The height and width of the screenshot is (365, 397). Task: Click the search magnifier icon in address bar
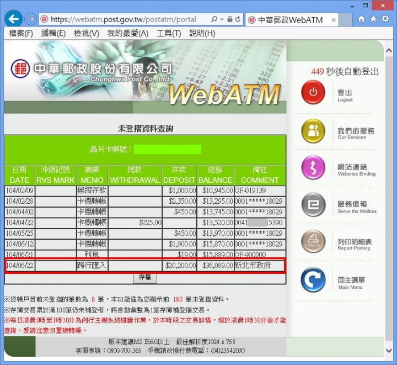pyautogui.click(x=214, y=19)
